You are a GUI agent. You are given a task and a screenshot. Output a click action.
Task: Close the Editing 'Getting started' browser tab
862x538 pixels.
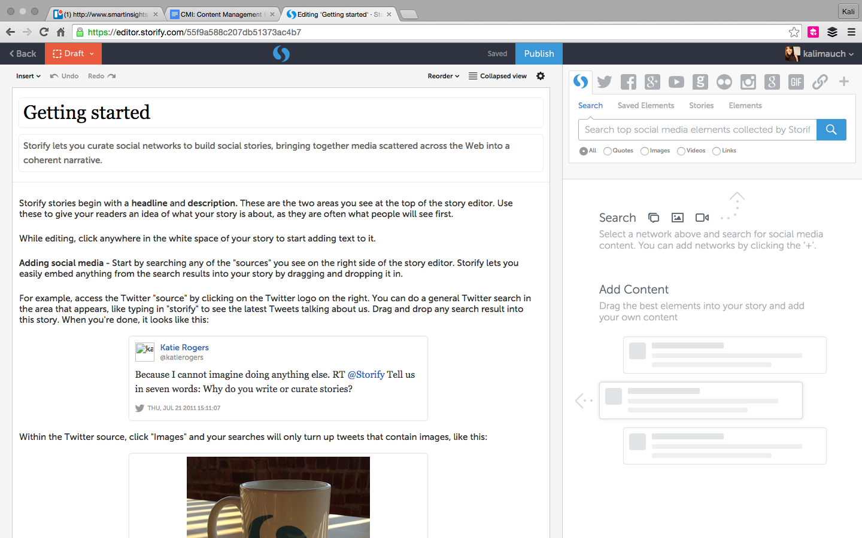pos(389,14)
